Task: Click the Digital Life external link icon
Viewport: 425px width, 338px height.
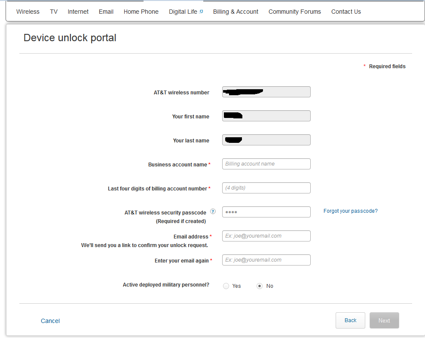Action: pyautogui.click(x=201, y=12)
